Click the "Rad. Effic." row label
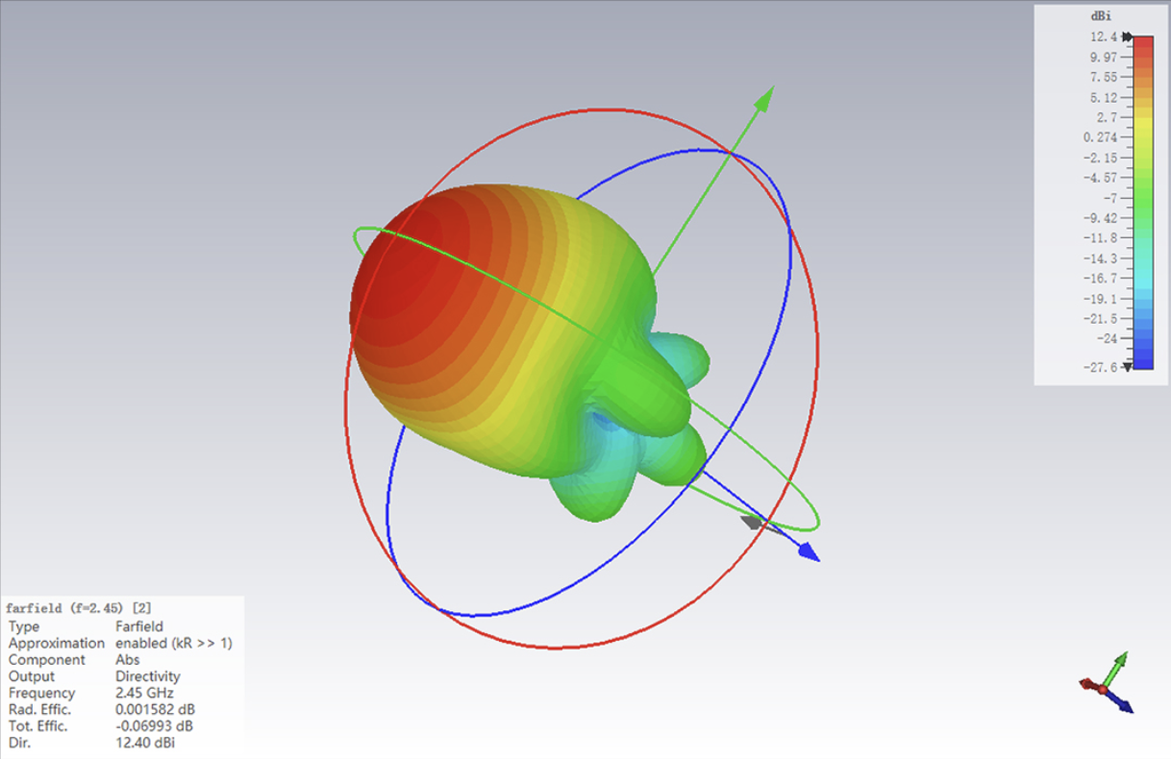Screen dimensions: 1171x759 click(x=39, y=709)
